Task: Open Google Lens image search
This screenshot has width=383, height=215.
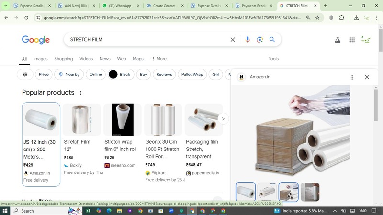Action: 259,40
